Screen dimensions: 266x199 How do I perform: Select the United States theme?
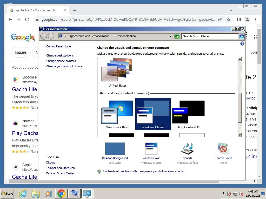point(117,73)
